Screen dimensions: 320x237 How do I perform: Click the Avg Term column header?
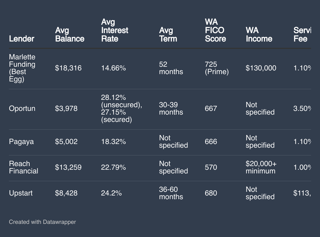(168, 35)
